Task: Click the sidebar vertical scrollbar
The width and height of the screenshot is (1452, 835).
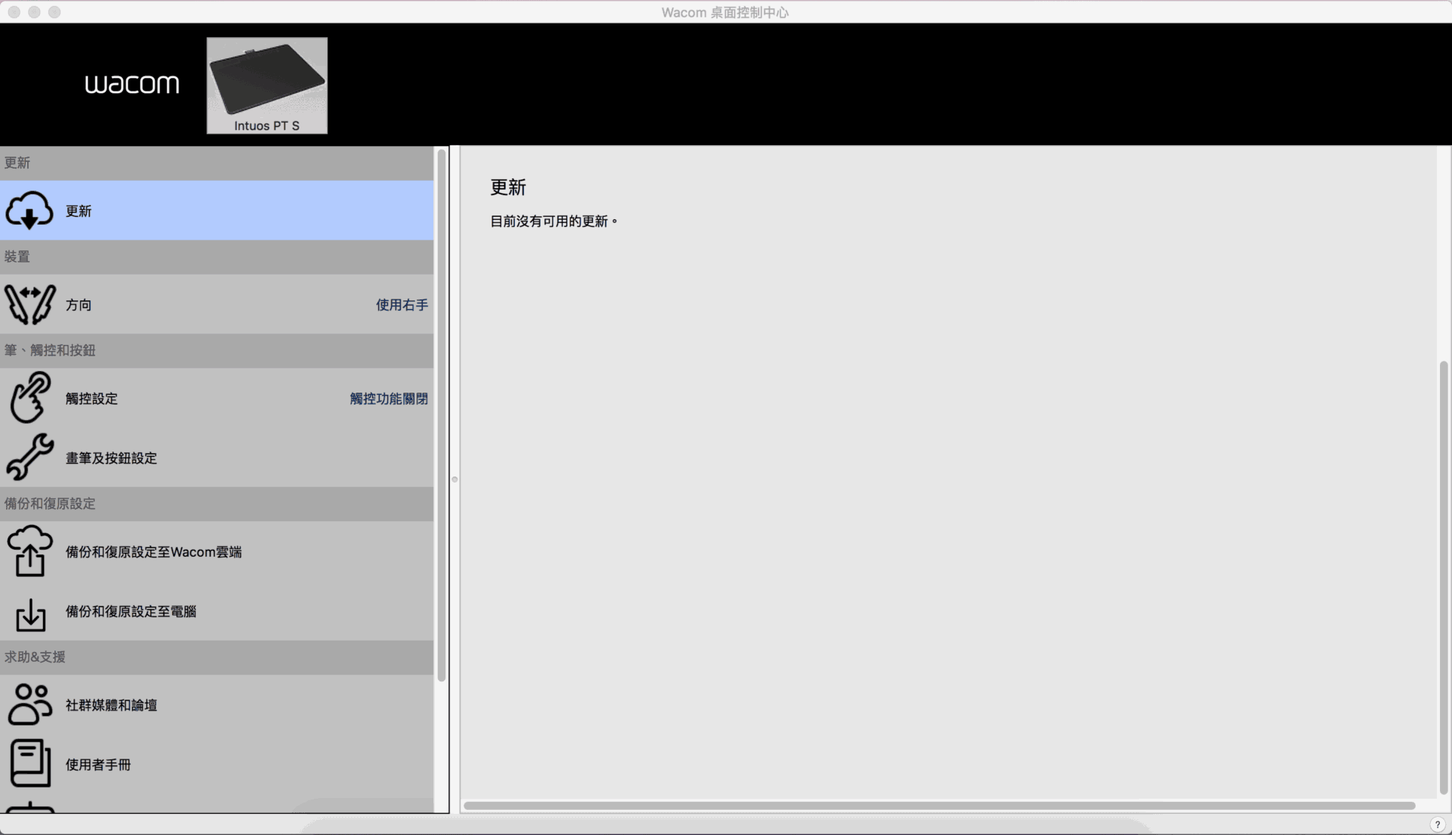Action: pyautogui.click(x=442, y=416)
